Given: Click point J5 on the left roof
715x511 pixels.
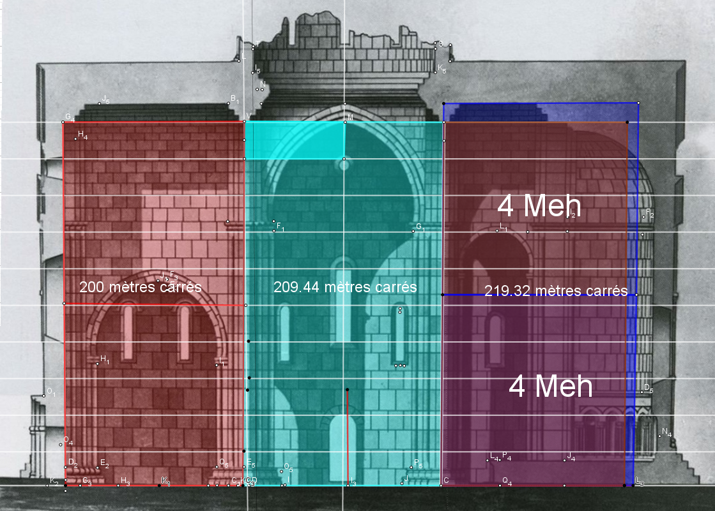Looking at the screenshot, I should (100, 103).
